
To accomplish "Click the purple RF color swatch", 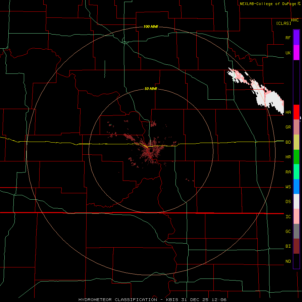I will click(296, 38).
